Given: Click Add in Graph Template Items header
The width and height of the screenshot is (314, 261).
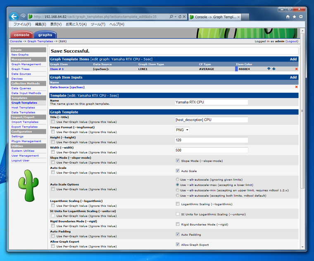Looking at the screenshot, I should [x=293, y=59].
